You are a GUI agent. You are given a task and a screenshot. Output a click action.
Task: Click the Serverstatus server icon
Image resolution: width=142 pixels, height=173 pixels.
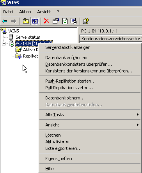tap(11, 37)
